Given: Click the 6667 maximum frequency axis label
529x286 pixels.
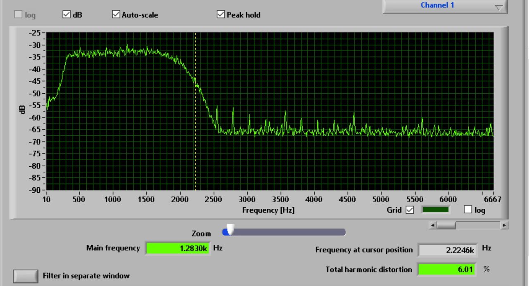Looking at the screenshot, I should pos(493,200).
